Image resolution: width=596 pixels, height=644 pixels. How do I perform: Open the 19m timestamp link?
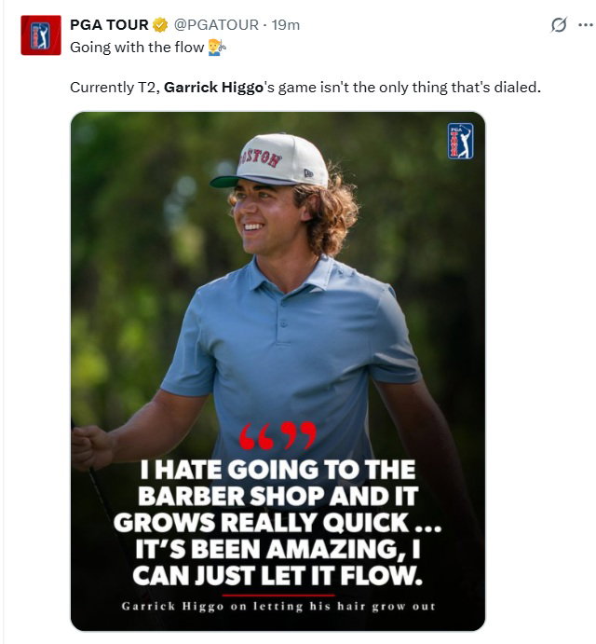click(284, 25)
